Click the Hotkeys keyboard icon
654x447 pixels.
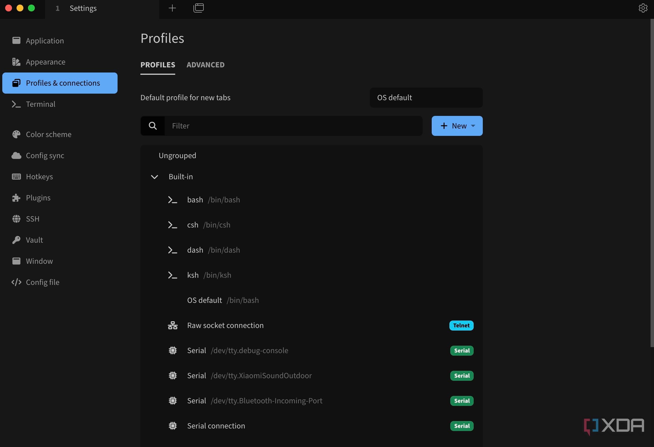16,177
